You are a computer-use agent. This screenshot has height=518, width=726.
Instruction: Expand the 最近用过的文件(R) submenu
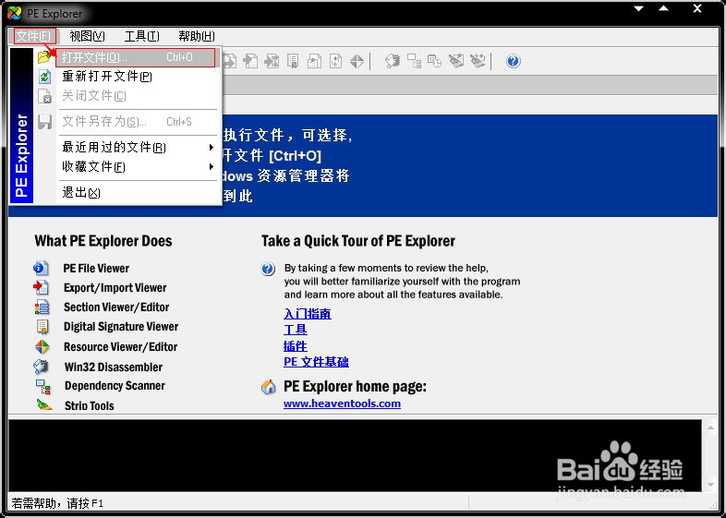coord(127,147)
